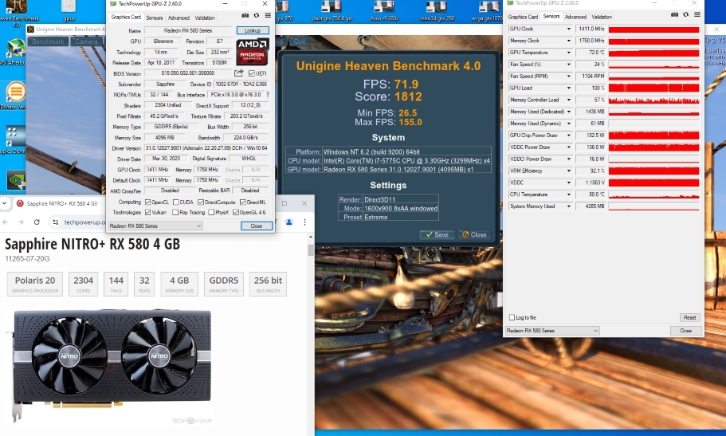
Task: Toggle the OpenGL 4.6 checkbox
Action: click(236, 212)
